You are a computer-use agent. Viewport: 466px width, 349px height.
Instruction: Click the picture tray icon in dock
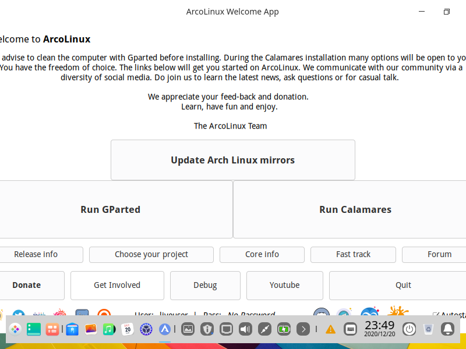188,329
